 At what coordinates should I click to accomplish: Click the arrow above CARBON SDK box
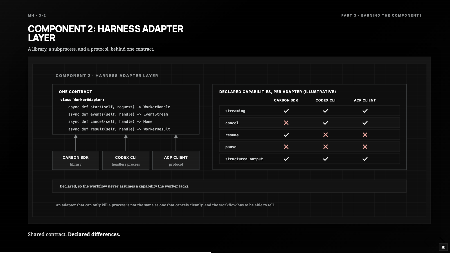point(76,143)
